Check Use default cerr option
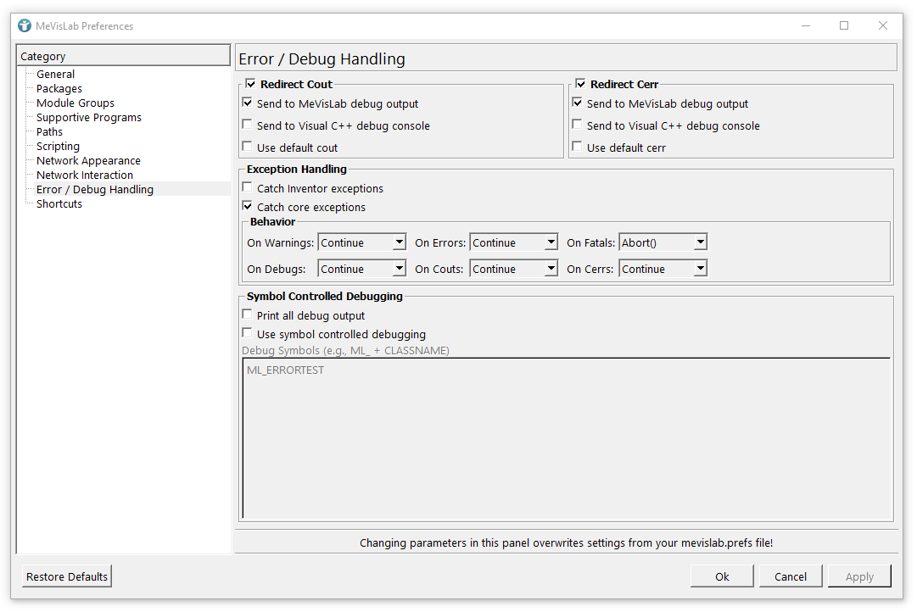The image size is (917, 612). tap(578, 147)
